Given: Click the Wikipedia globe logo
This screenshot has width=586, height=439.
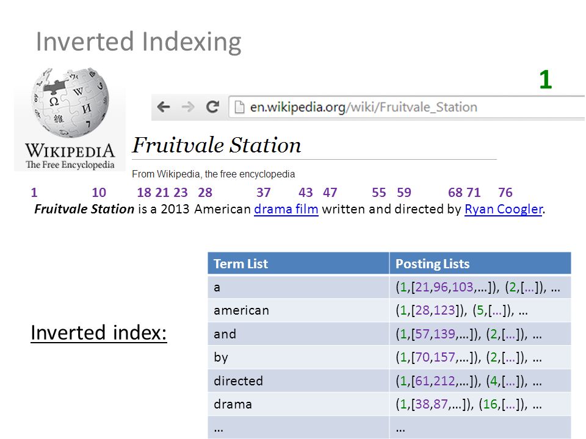Looking at the screenshot, I should click(x=70, y=102).
